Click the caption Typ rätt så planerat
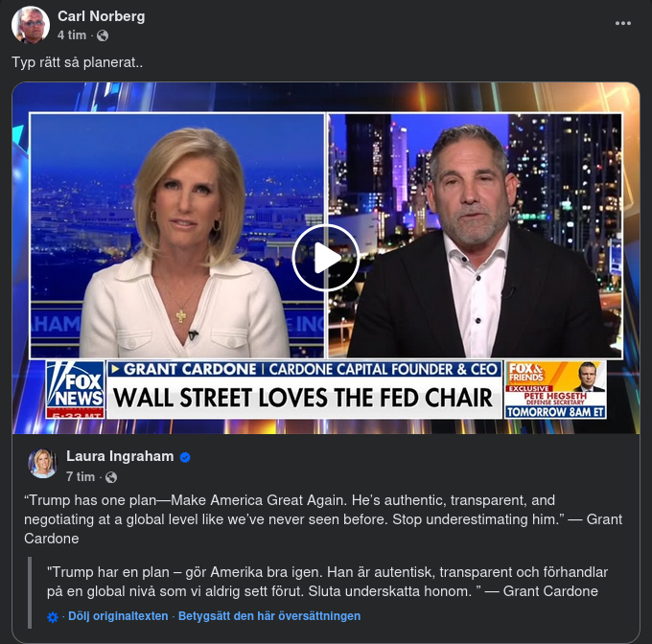Viewport: 652px width, 644px height. [78, 62]
